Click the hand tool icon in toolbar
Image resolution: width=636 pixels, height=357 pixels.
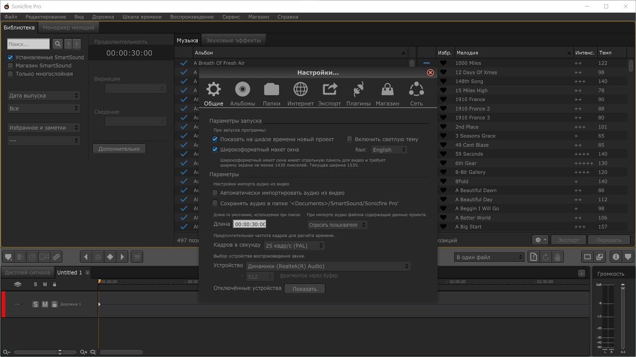click(557, 257)
